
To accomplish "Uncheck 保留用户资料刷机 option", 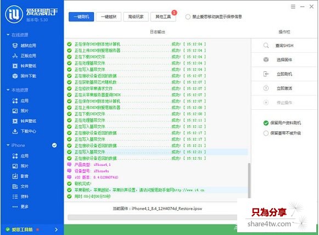I will 266,123.
